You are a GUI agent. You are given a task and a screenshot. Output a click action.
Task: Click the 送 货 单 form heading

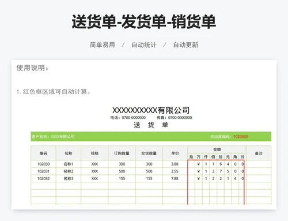(151, 125)
